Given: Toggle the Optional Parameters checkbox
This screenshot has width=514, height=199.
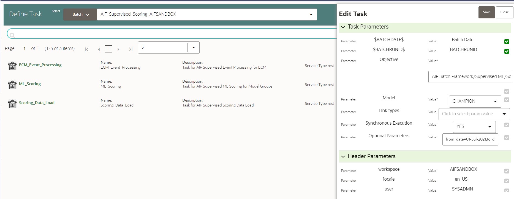Looking at the screenshot, I should click(x=507, y=138).
